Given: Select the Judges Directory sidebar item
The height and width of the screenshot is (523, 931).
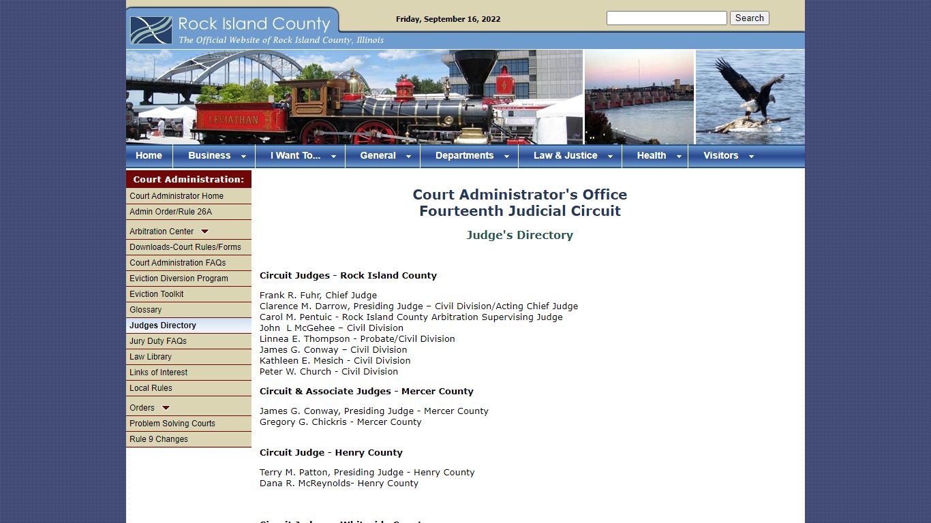Looking at the screenshot, I should (189, 326).
